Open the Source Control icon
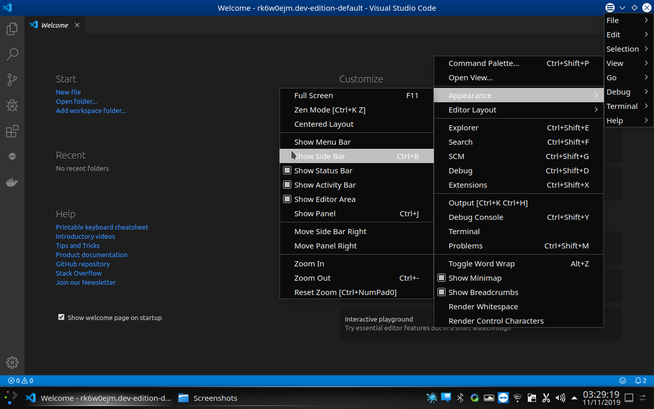Screen dimensions: 654x409 point(11,80)
